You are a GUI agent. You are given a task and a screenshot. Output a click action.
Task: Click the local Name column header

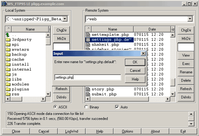[x=30, y=29]
